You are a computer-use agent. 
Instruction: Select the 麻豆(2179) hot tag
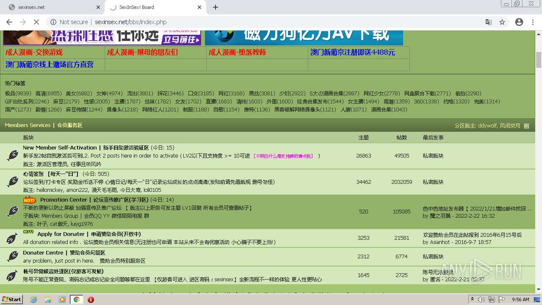tap(66, 102)
